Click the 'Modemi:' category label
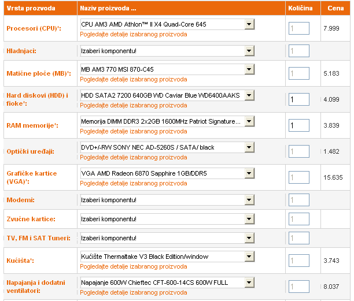 coord(21,200)
